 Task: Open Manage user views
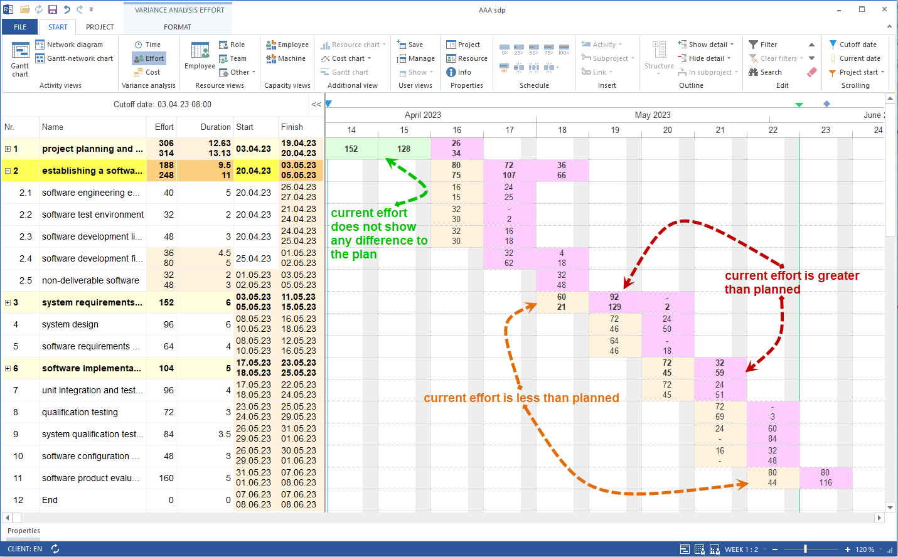point(415,58)
